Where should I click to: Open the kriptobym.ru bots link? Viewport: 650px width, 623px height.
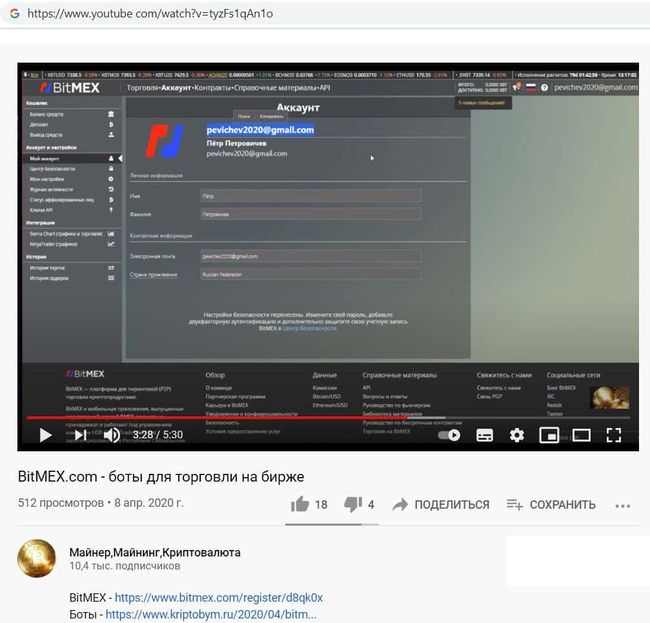click(210, 614)
